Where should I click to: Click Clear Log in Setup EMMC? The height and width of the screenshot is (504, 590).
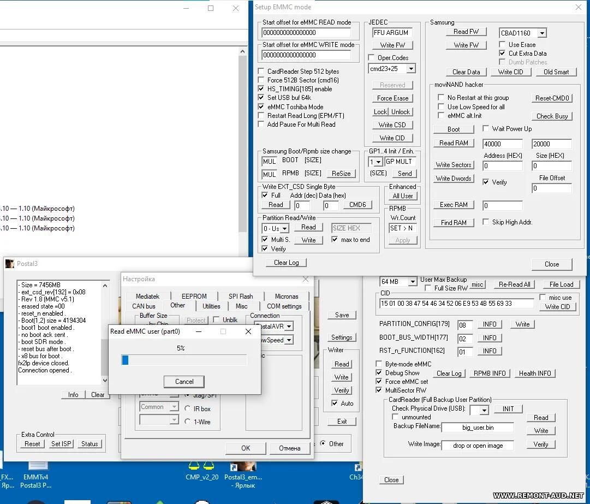(x=287, y=262)
